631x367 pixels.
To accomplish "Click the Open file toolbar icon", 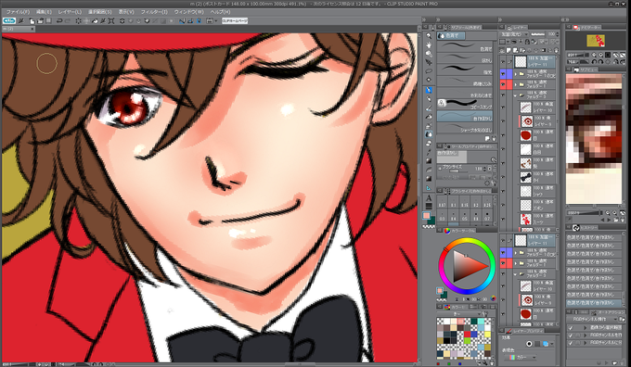I will pos(40,20).
